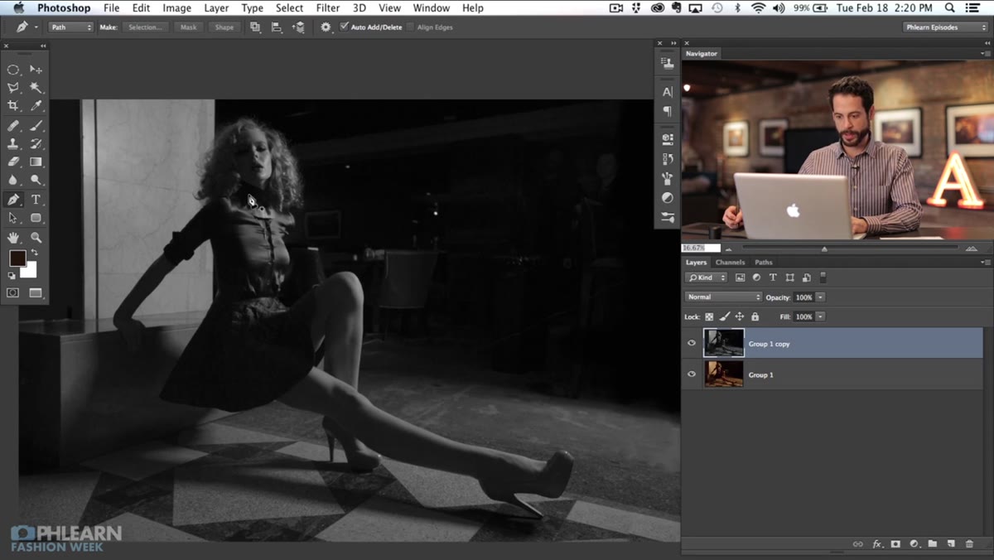Hide the Group 1 copy layer
Viewport: 994px width, 560px height.
coord(692,343)
